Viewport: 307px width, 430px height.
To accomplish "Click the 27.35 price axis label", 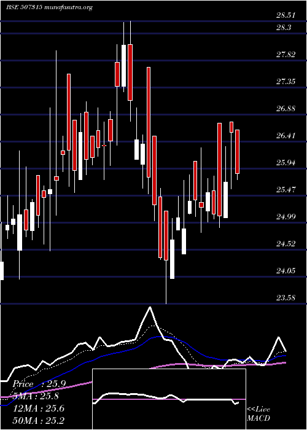I will (286, 82).
